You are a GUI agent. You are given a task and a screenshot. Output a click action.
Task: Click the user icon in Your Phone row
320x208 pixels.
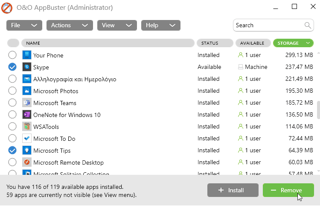pyautogui.click(x=241, y=55)
